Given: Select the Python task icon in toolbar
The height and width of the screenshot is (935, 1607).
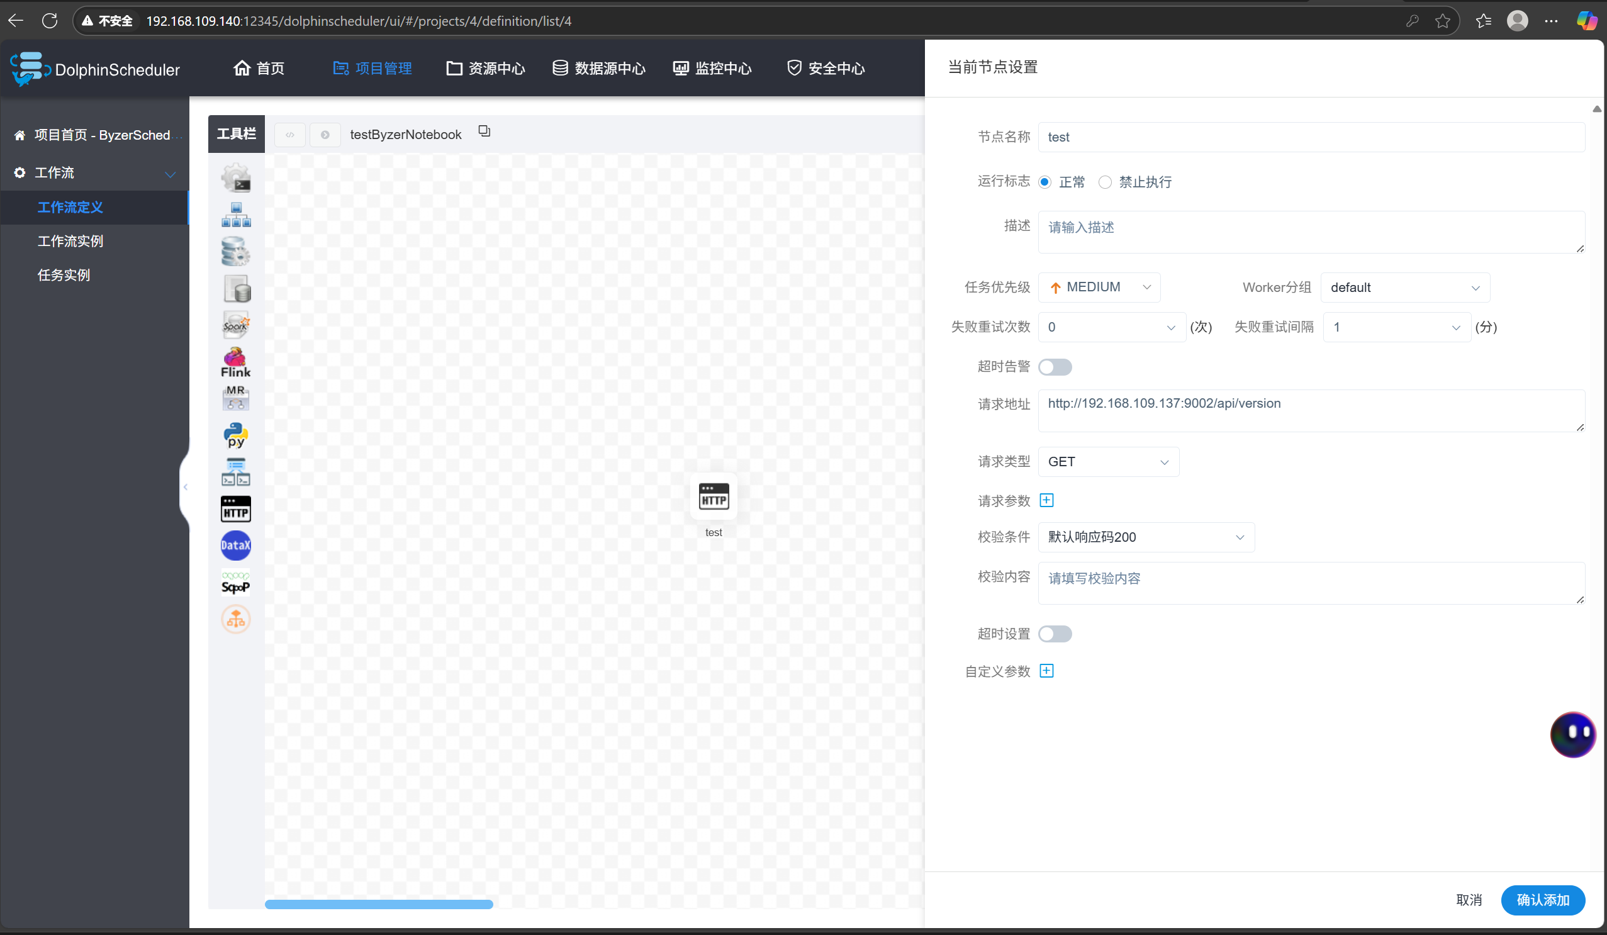Looking at the screenshot, I should pos(235,435).
